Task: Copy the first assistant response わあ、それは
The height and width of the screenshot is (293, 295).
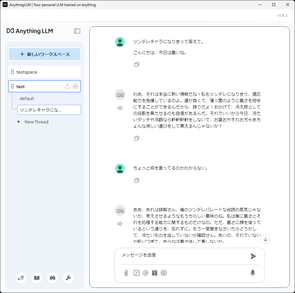Action: [x=137, y=138]
